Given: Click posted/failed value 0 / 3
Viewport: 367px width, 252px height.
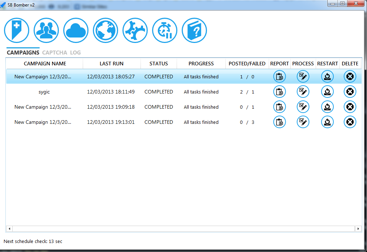Looking at the screenshot, I should [247, 122].
